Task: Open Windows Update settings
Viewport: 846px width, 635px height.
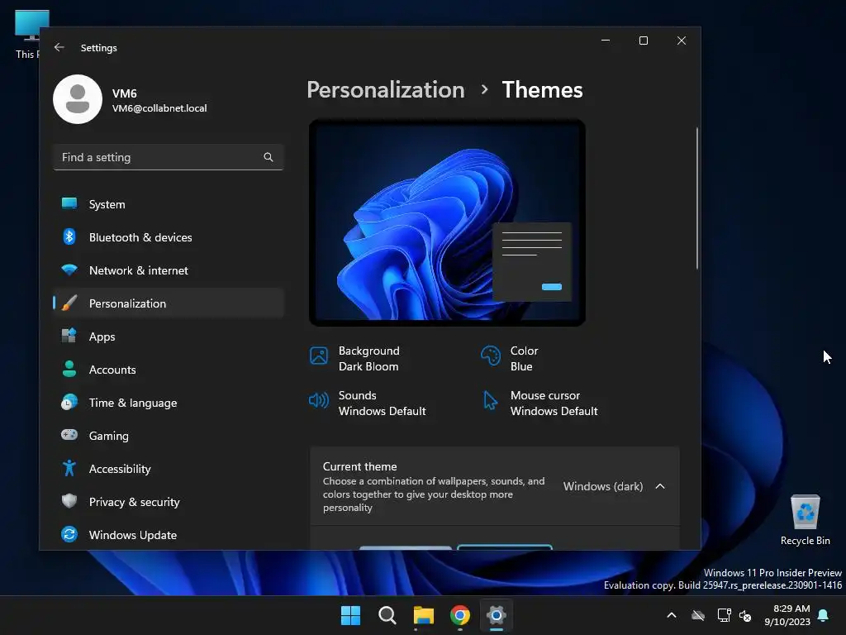Action: click(x=169, y=535)
